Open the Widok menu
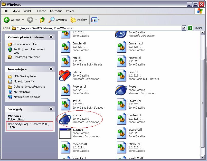 [28, 11]
